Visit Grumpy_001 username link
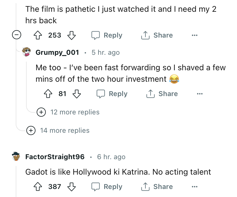 point(57,52)
